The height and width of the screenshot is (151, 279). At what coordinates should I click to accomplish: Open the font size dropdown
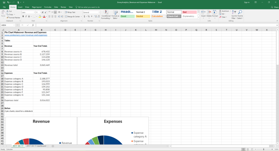40,12
